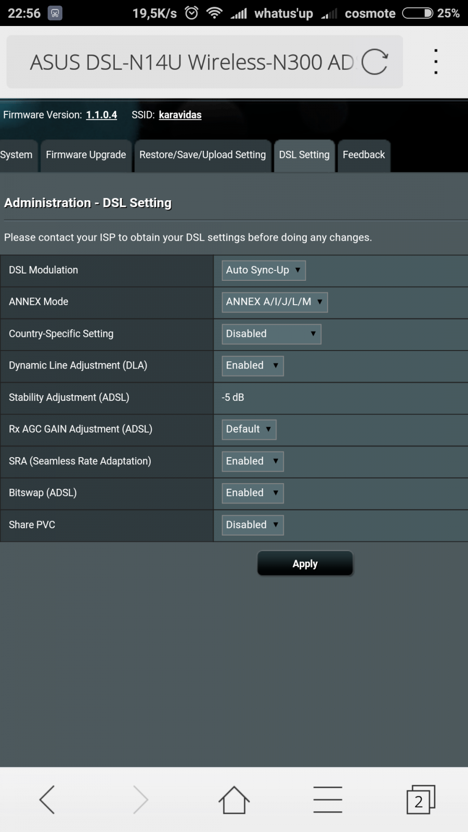Click the Administration - DSL Setting heading
468x832 pixels.
pos(88,203)
